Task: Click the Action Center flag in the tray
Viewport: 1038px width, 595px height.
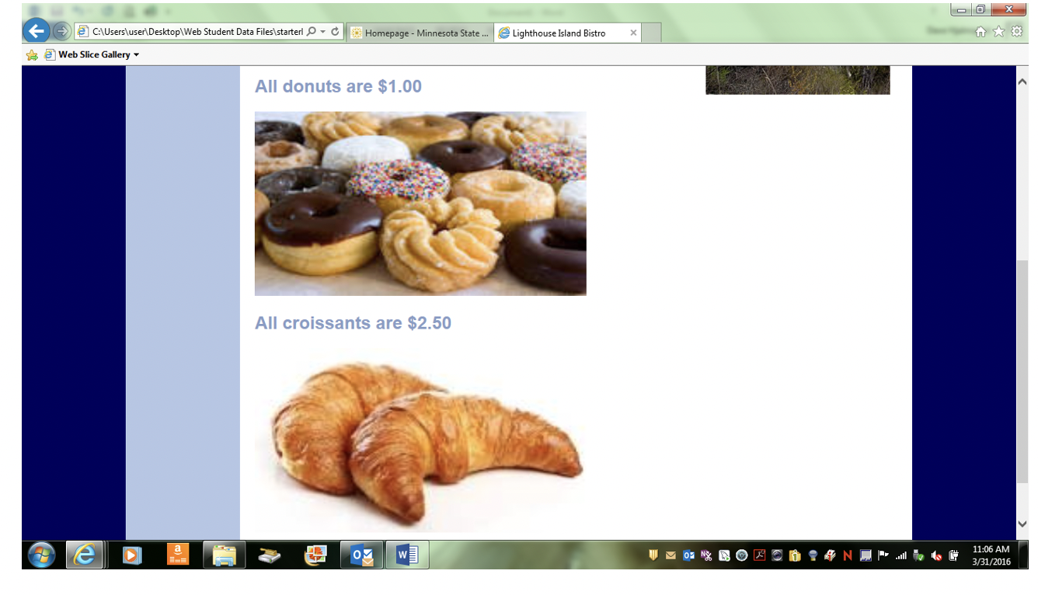Action: click(x=882, y=555)
